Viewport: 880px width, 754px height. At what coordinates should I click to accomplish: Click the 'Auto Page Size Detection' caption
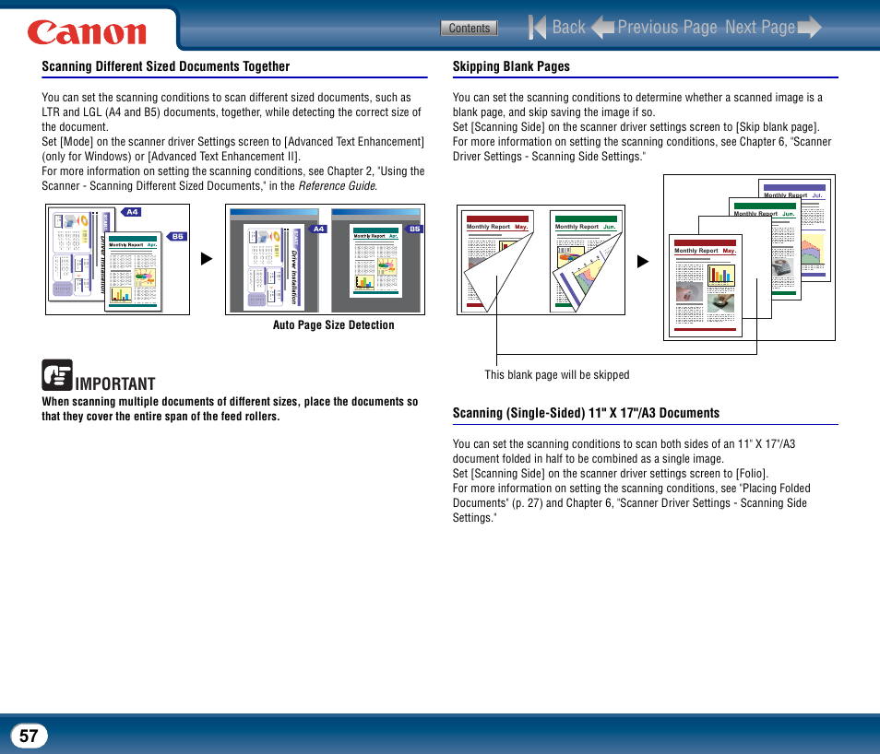333,324
